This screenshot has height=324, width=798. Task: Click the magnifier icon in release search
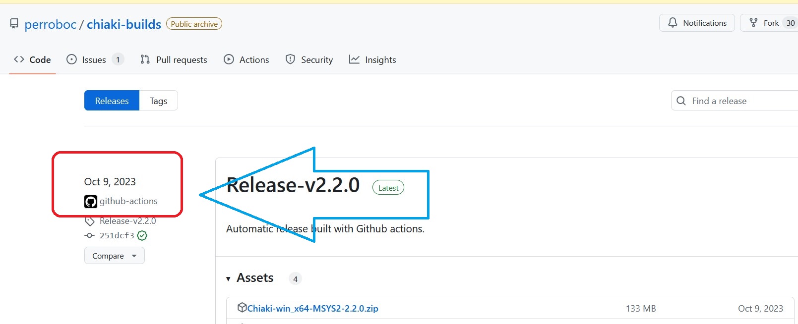(x=681, y=101)
